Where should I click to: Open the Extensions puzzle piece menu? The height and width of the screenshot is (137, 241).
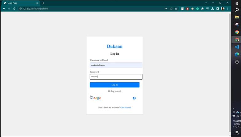(x=203, y=9)
